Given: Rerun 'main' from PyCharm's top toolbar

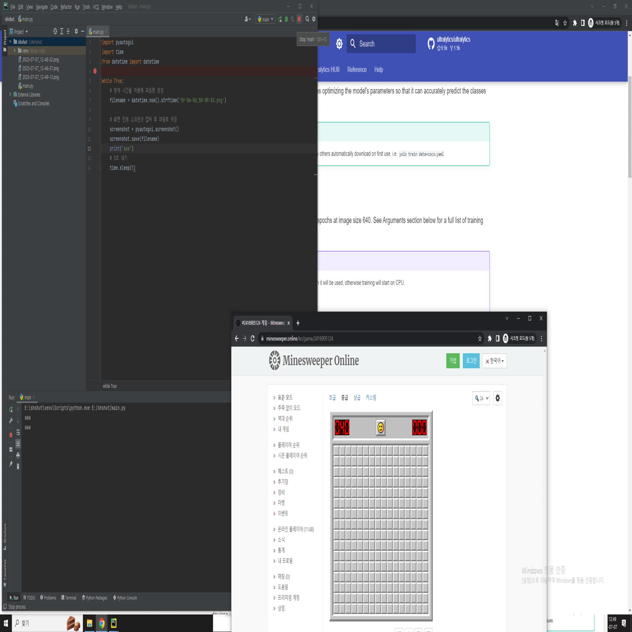Looking at the screenshot, I should 280,19.
